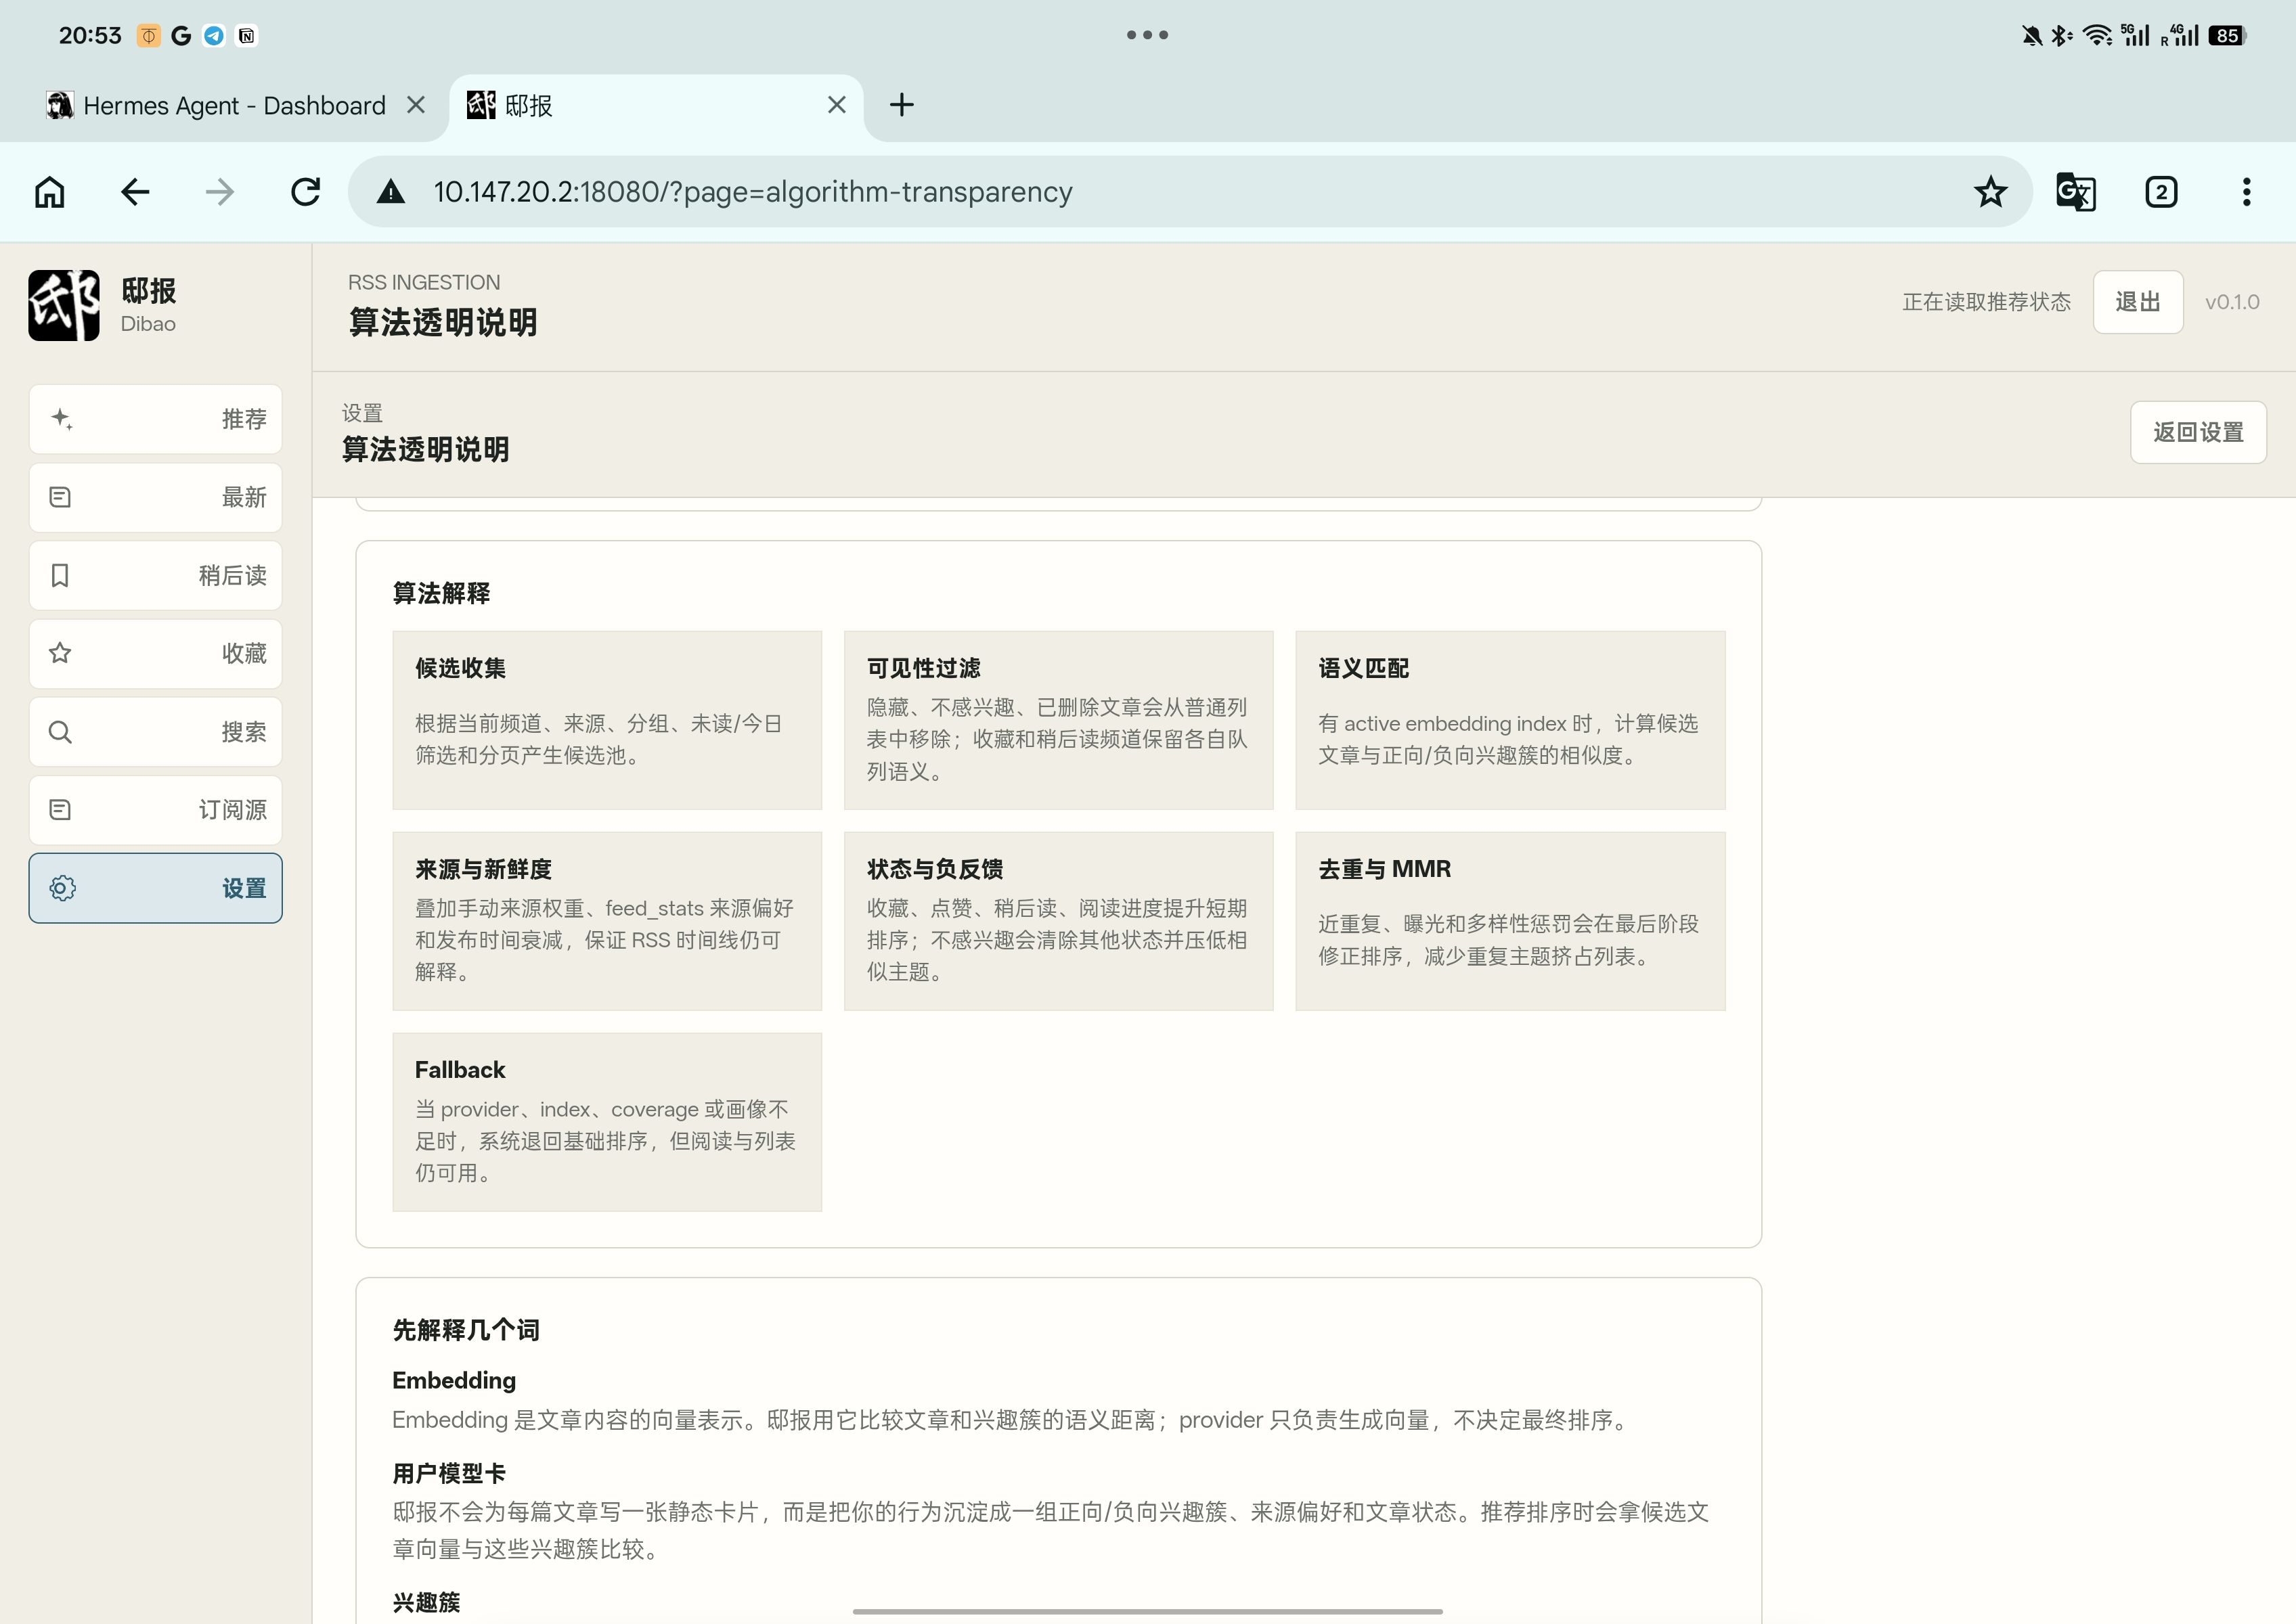Select the 来源与新鲜度 explanation card
Image resolution: width=2296 pixels, height=1624 pixels.
(607, 921)
